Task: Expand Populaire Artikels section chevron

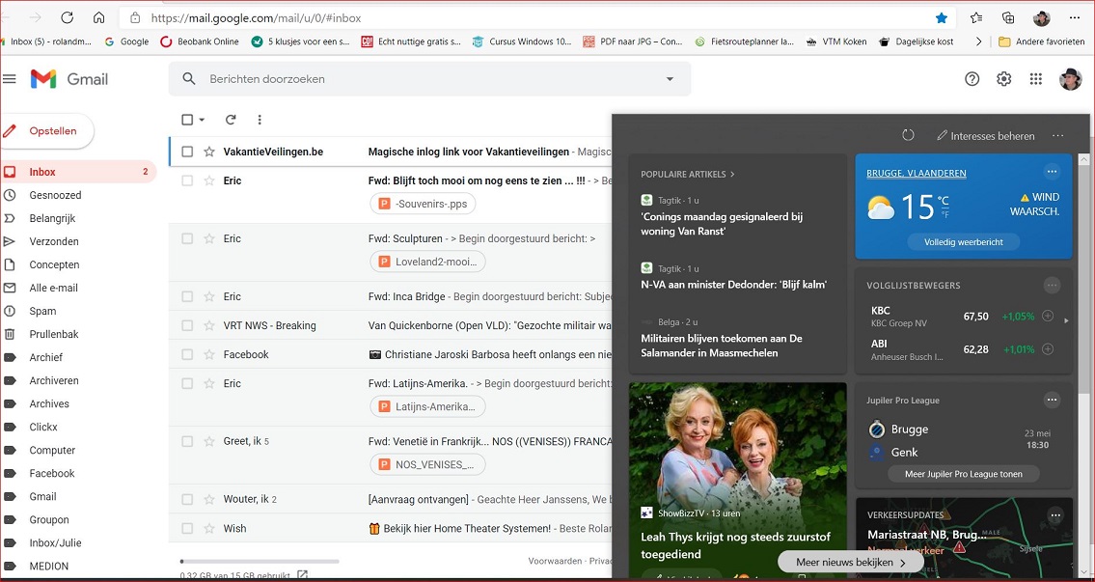Action: [732, 175]
